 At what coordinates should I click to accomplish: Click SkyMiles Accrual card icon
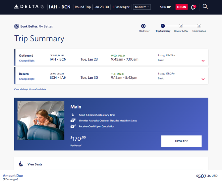(x=73, y=120)
